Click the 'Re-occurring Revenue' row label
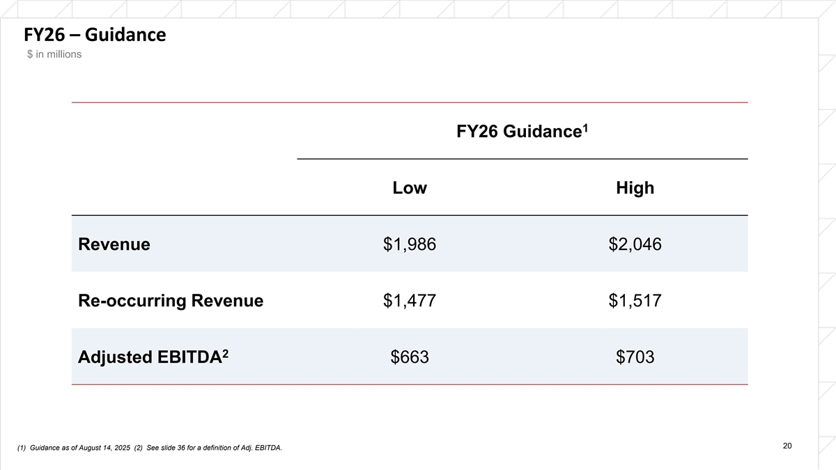This screenshot has height=470, width=836. coord(171,301)
